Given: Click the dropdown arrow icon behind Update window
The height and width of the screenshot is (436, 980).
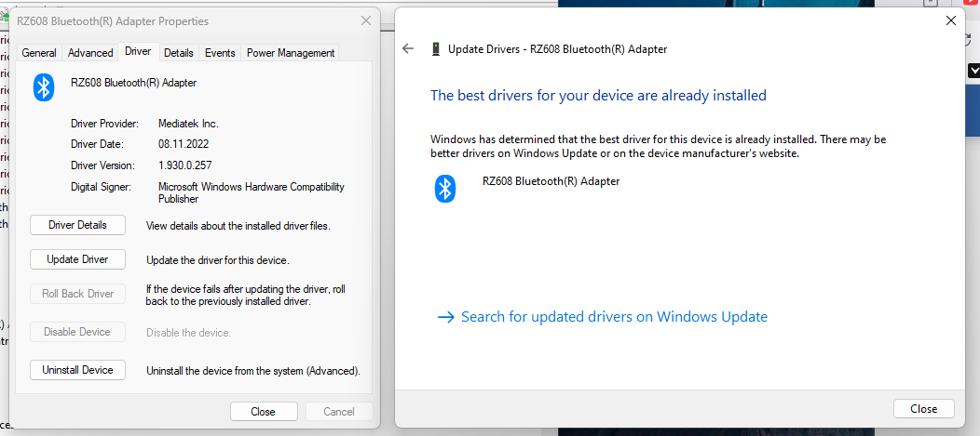Looking at the screenshot, I should [973, 71].
